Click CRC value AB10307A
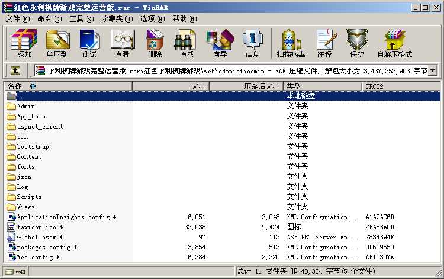This screenshot has height=279, width=444. pos(379,258)
